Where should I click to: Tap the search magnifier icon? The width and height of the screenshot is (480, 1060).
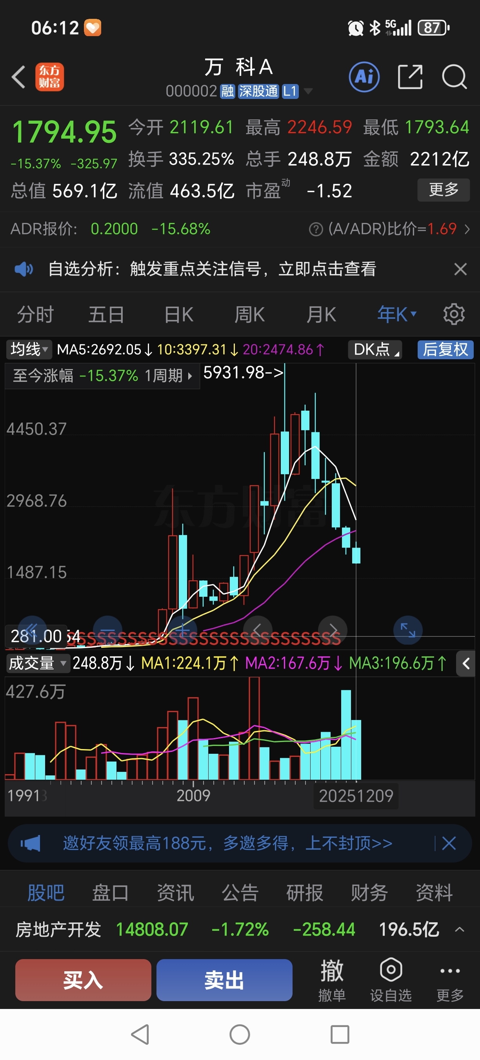(x=454, y=77)
